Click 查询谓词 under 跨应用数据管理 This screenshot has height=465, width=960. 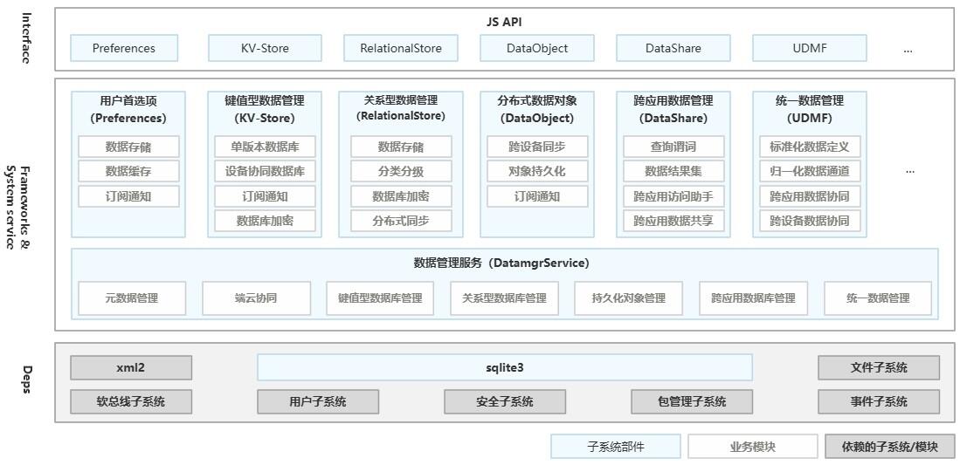[673, 147]
